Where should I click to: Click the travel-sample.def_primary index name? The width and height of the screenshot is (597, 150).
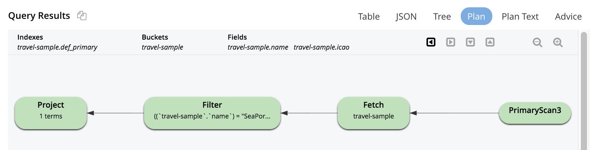click(x=57, y=47)
